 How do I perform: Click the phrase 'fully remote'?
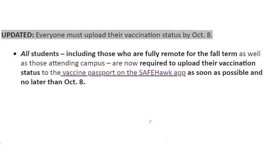pyautogui.click(x=165, y=54)
